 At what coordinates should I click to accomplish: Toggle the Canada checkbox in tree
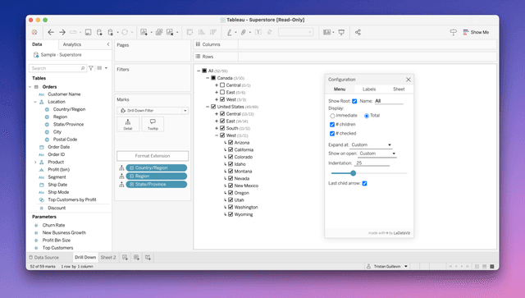click(x=213, y=78)
